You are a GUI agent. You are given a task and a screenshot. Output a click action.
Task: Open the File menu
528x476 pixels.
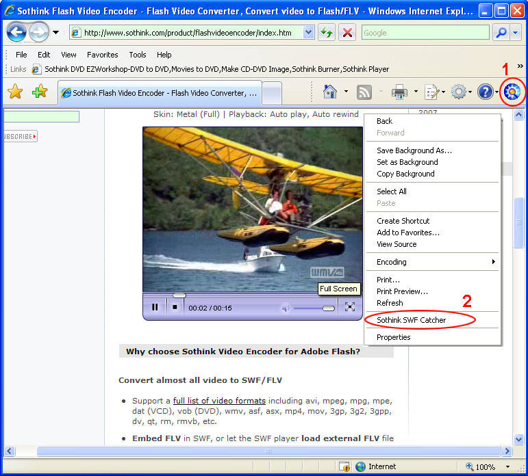point(21,55)
